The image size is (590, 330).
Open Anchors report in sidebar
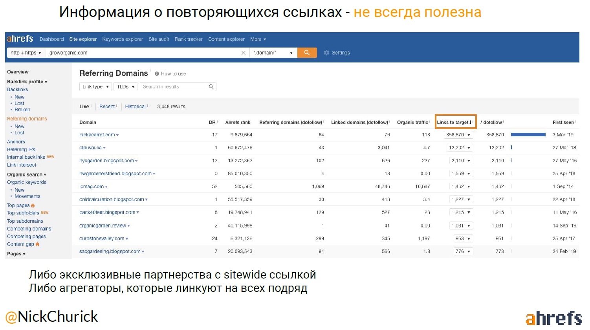coord(16,142)
